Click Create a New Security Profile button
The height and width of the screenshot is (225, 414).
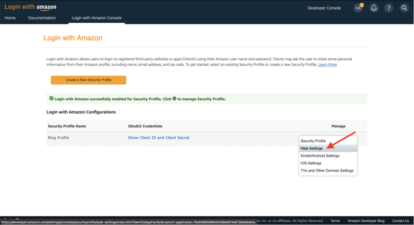tap(89, 80)
